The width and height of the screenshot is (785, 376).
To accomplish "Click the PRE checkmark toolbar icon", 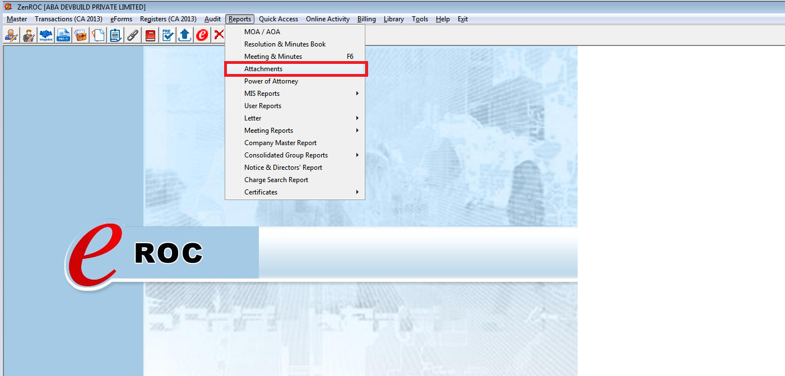I will tap(168, 35).
